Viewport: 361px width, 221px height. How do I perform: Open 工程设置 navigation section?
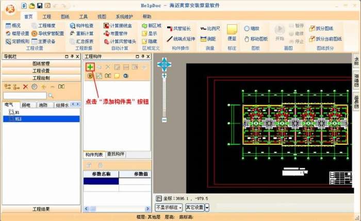41,71
